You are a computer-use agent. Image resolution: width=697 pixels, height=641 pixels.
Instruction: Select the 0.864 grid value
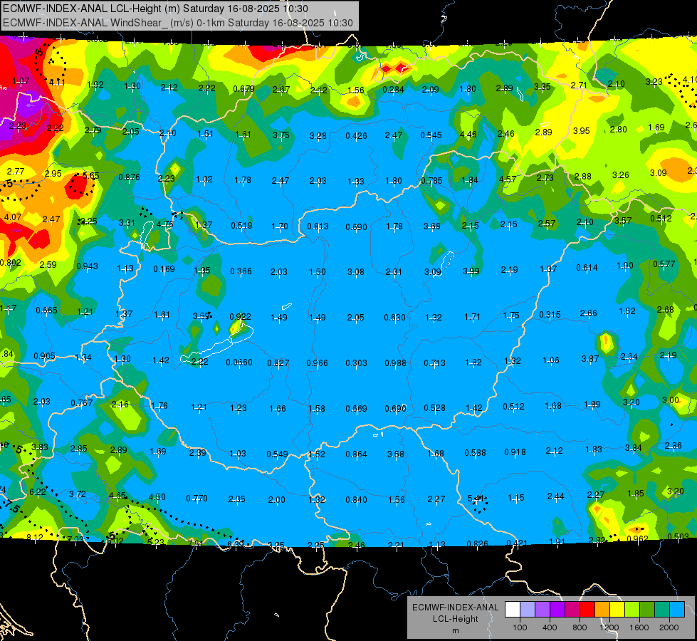[357, 454]
